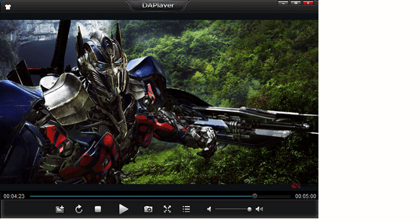Viewport: 420px width, 222px height.
Task: Open file with add-folder icon
Action: (59, 209)
